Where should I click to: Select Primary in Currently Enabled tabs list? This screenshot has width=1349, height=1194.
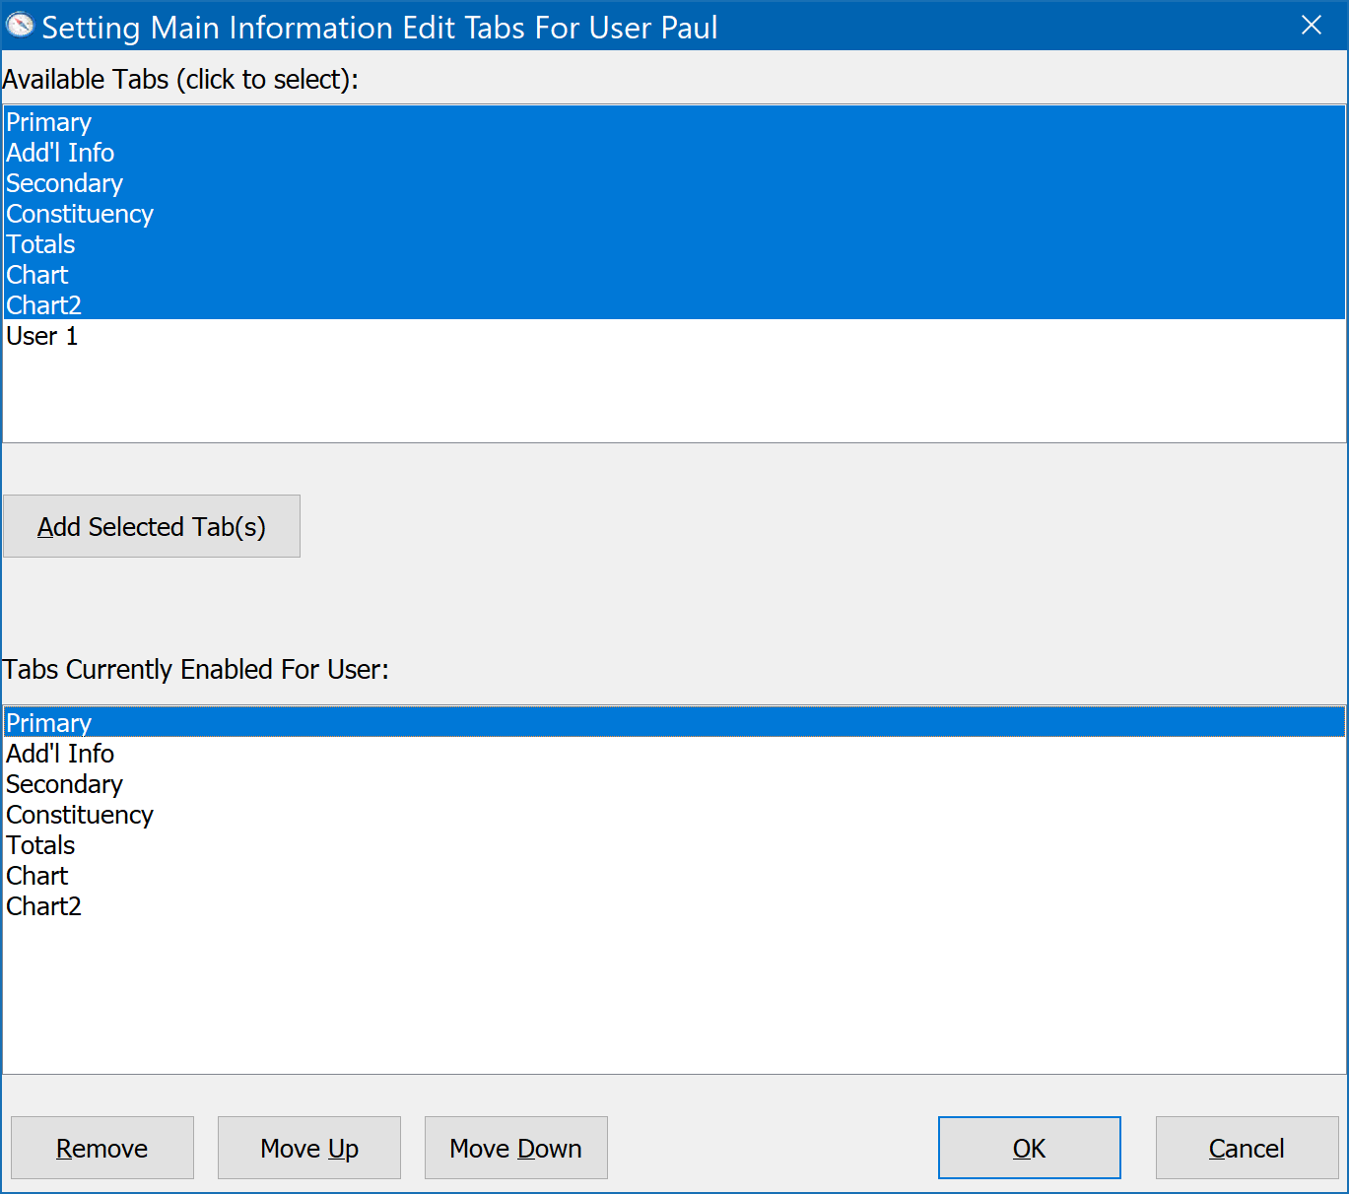[674, 722]
